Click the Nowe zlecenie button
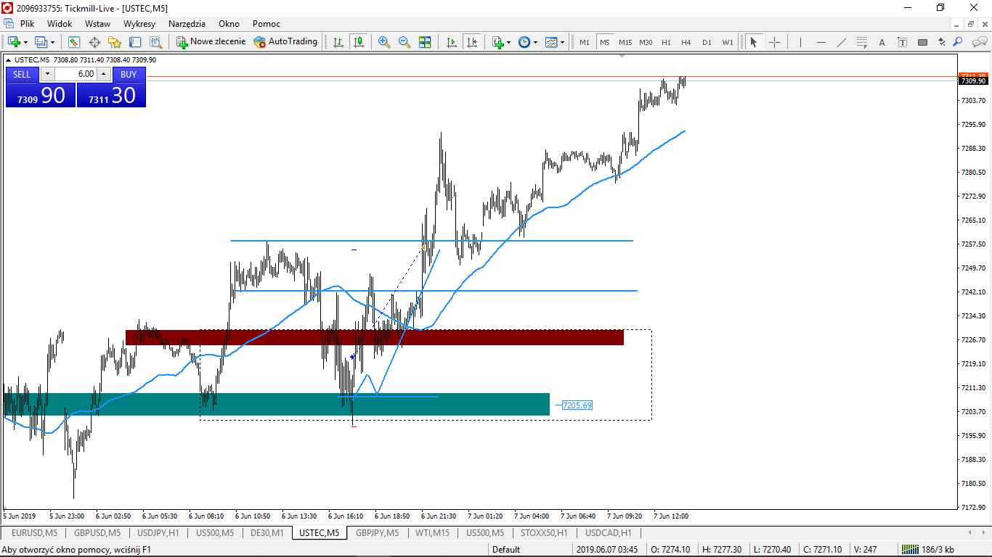The image size is (992, 557). pos(211,42)
